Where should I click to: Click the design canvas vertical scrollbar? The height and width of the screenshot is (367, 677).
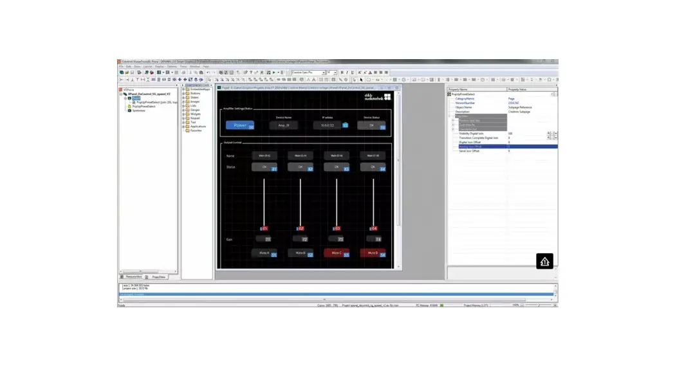pos(398,179)
